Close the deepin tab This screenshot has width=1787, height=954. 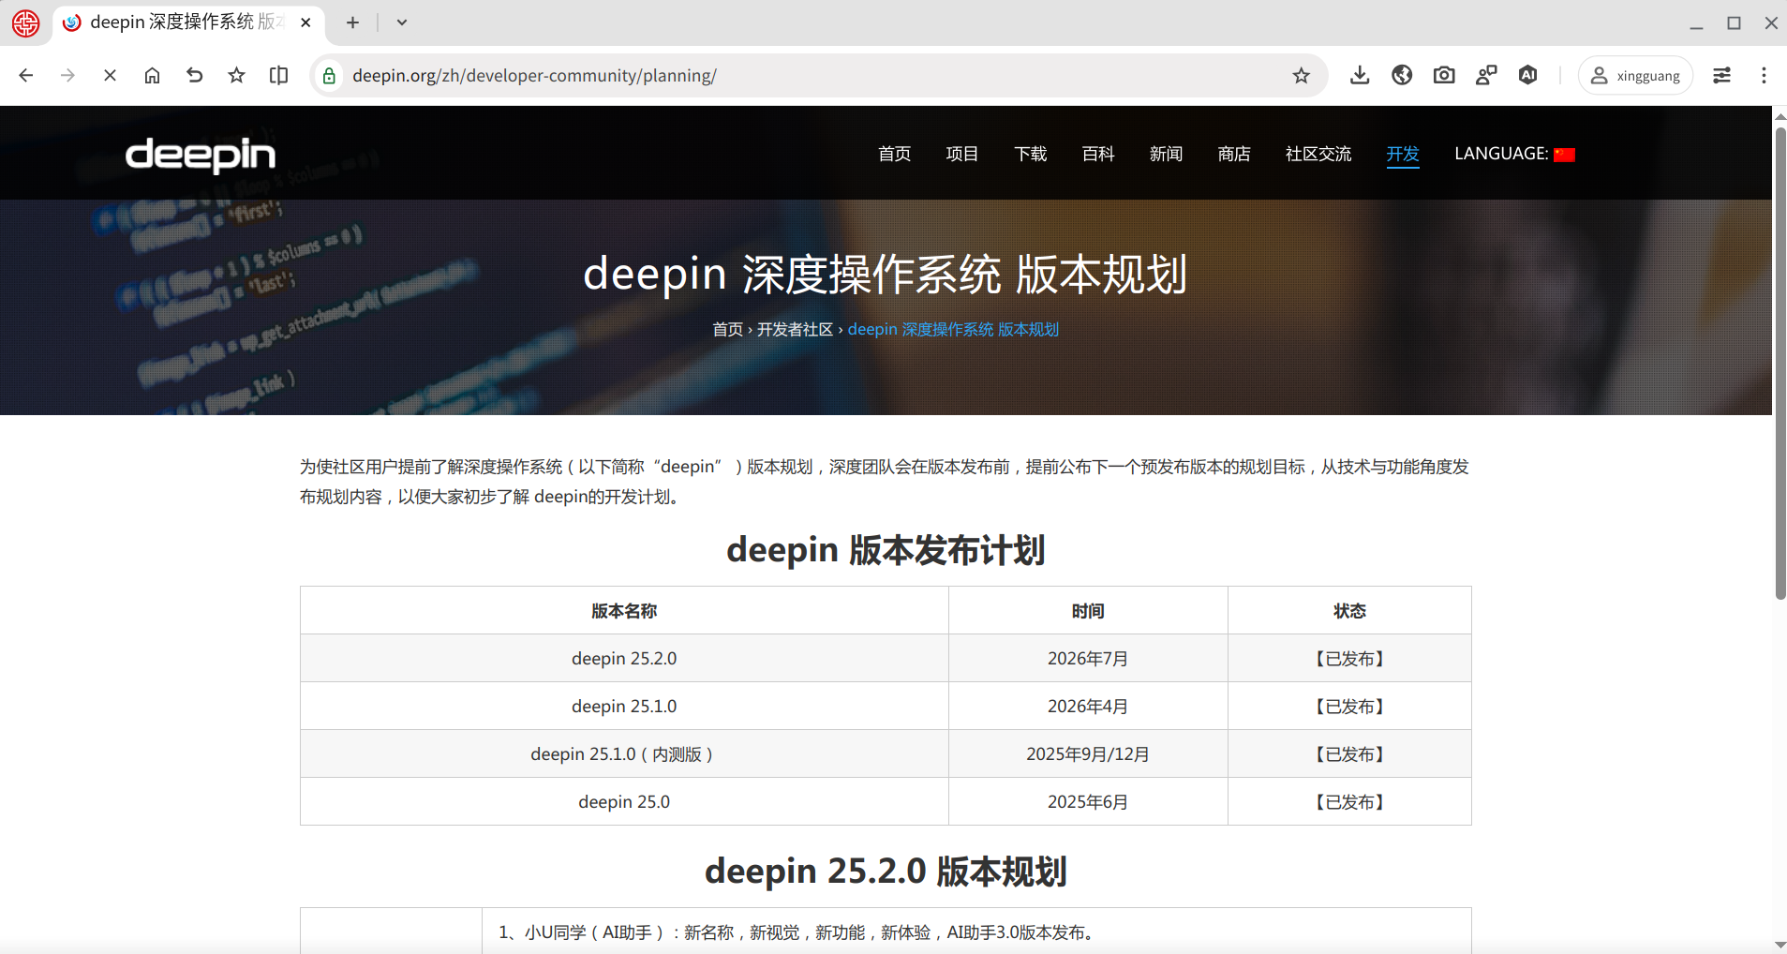tap(305, 22)
